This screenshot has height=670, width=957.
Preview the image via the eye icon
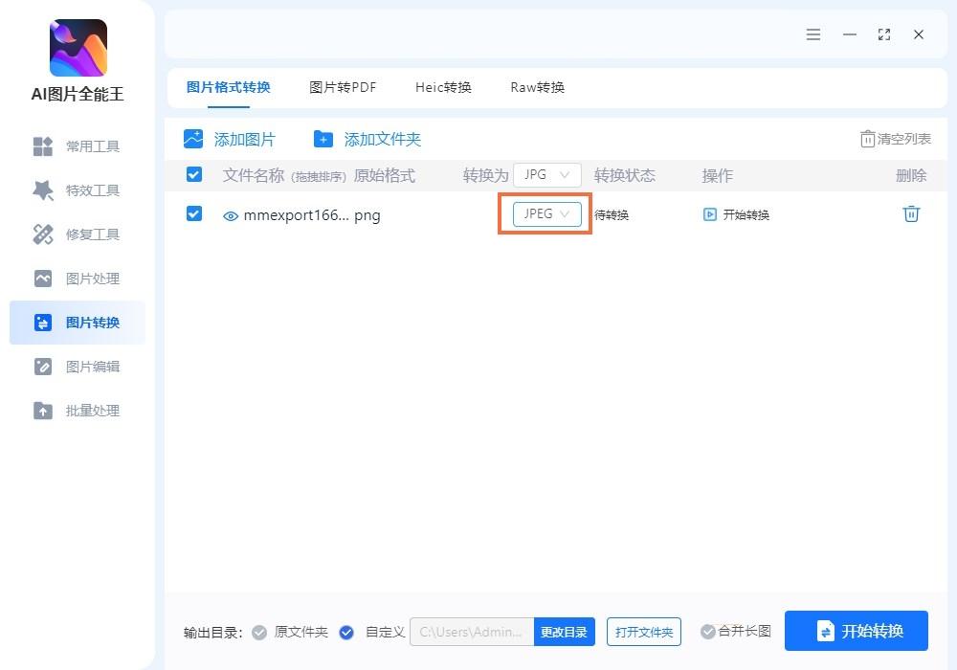point(230,215)
